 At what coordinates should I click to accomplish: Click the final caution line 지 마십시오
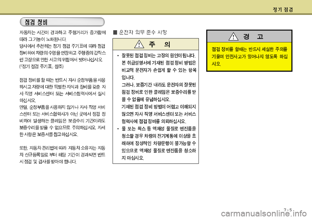(x=133, y=158)
